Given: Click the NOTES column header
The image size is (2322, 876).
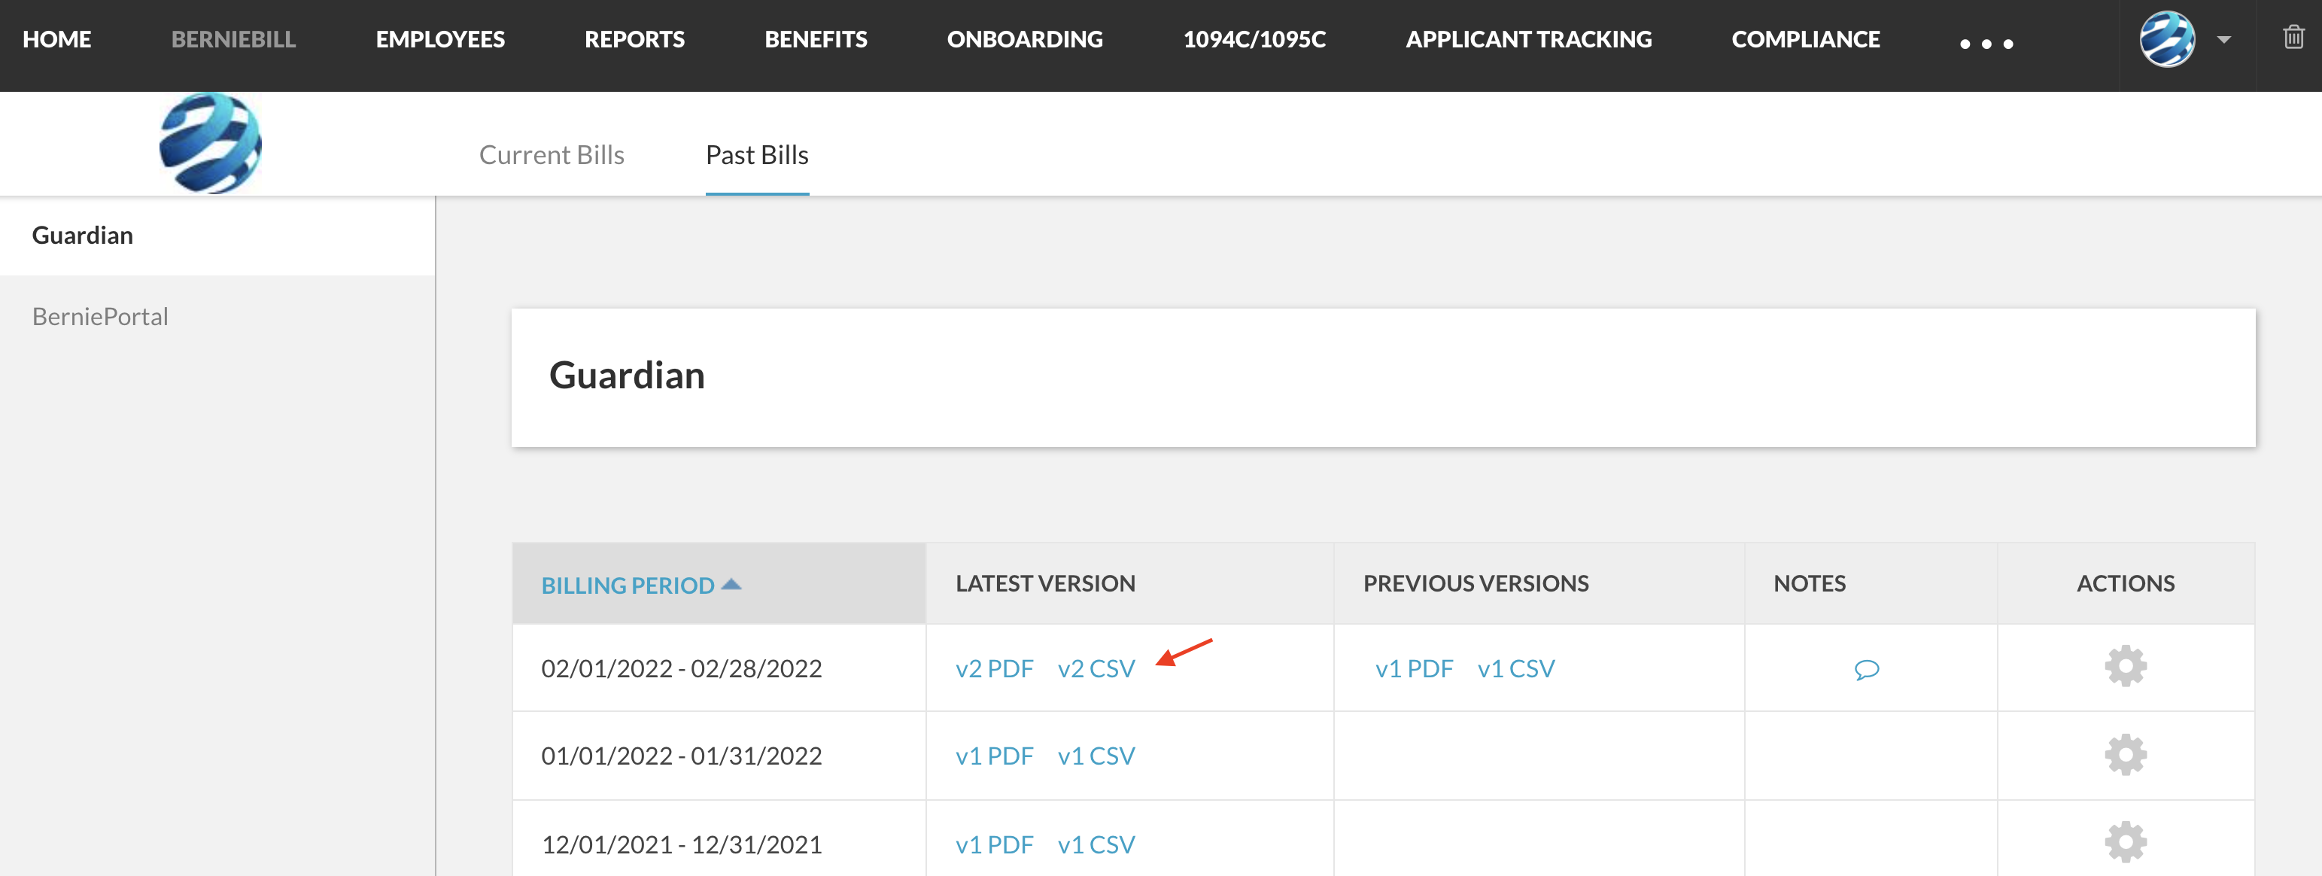Looking at the screenshot, I should pyautogui.click(x=1809, y=584).
